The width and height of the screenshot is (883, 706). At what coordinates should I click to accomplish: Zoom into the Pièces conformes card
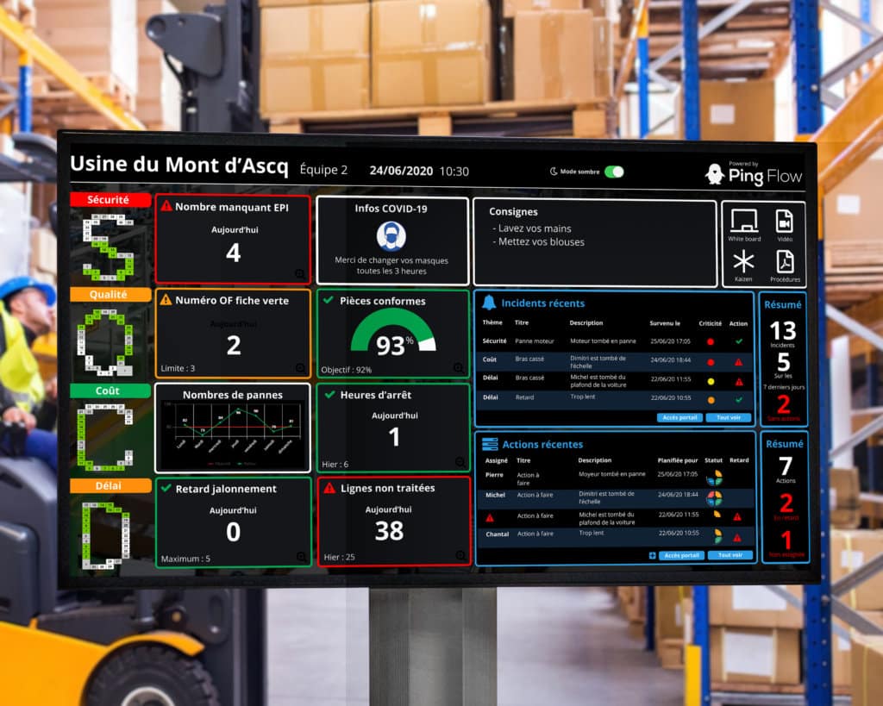point(459,368)
